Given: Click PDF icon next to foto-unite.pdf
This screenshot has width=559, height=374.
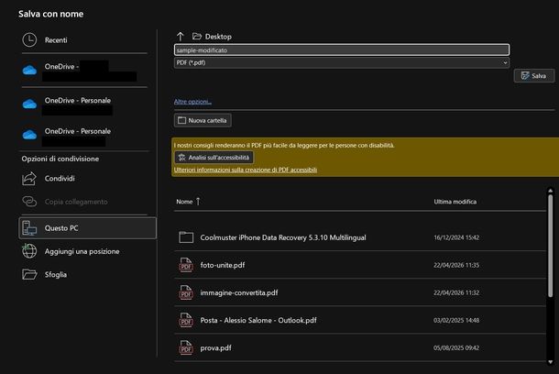Looking at the screenshot, I should (186, 265).
